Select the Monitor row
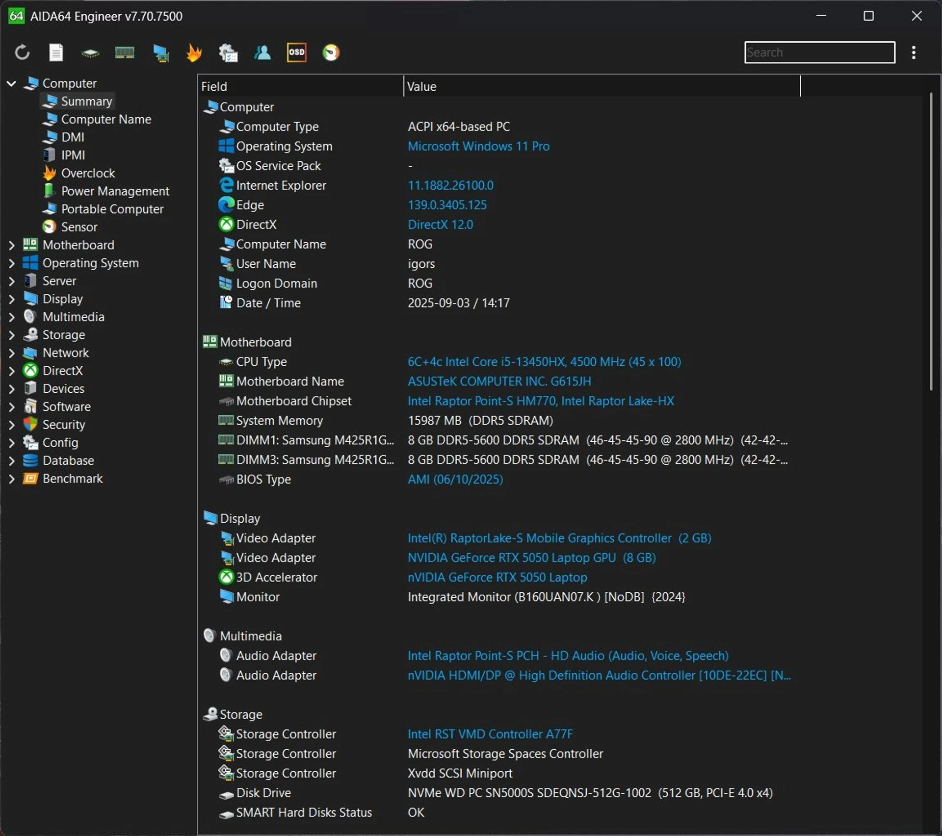Screen dimensions: 942x836 coord(499,597)
